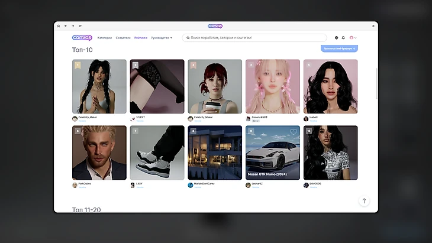
Task: Click the Canvas logo in navbar
Action: click(82, 38)
